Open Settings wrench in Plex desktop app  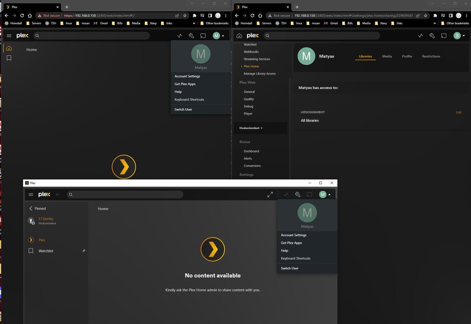point(297,194)
